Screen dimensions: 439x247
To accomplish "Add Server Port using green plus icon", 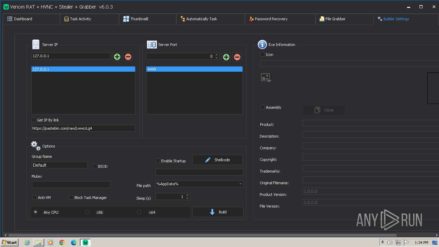I will pos(226,57).
